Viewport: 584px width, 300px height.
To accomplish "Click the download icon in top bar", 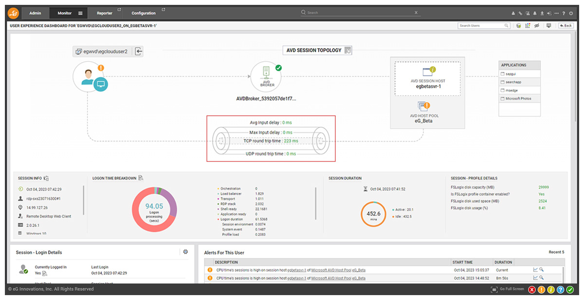I will pos(542,13).
